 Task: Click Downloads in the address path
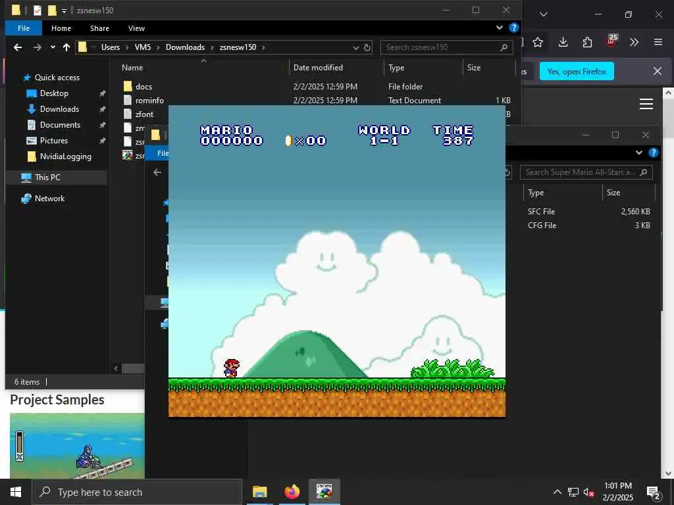(x=185, y=47)
